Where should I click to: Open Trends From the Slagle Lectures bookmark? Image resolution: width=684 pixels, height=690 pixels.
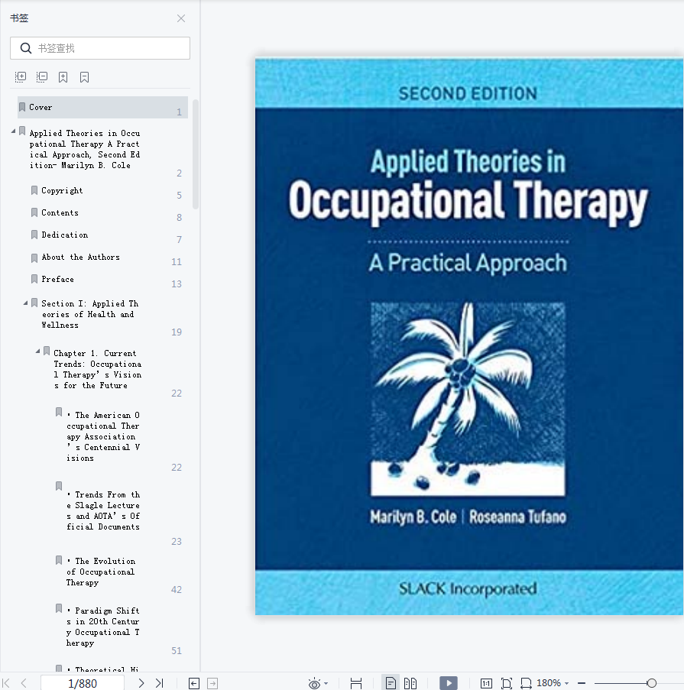(103, 510)
